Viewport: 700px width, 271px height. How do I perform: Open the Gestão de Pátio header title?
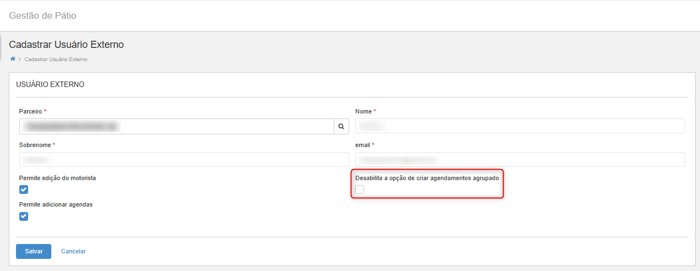(x=42, y=15)
